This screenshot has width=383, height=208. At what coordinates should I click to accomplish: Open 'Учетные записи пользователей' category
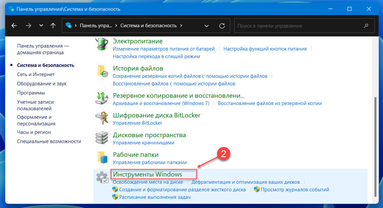(x=35, y=105)
